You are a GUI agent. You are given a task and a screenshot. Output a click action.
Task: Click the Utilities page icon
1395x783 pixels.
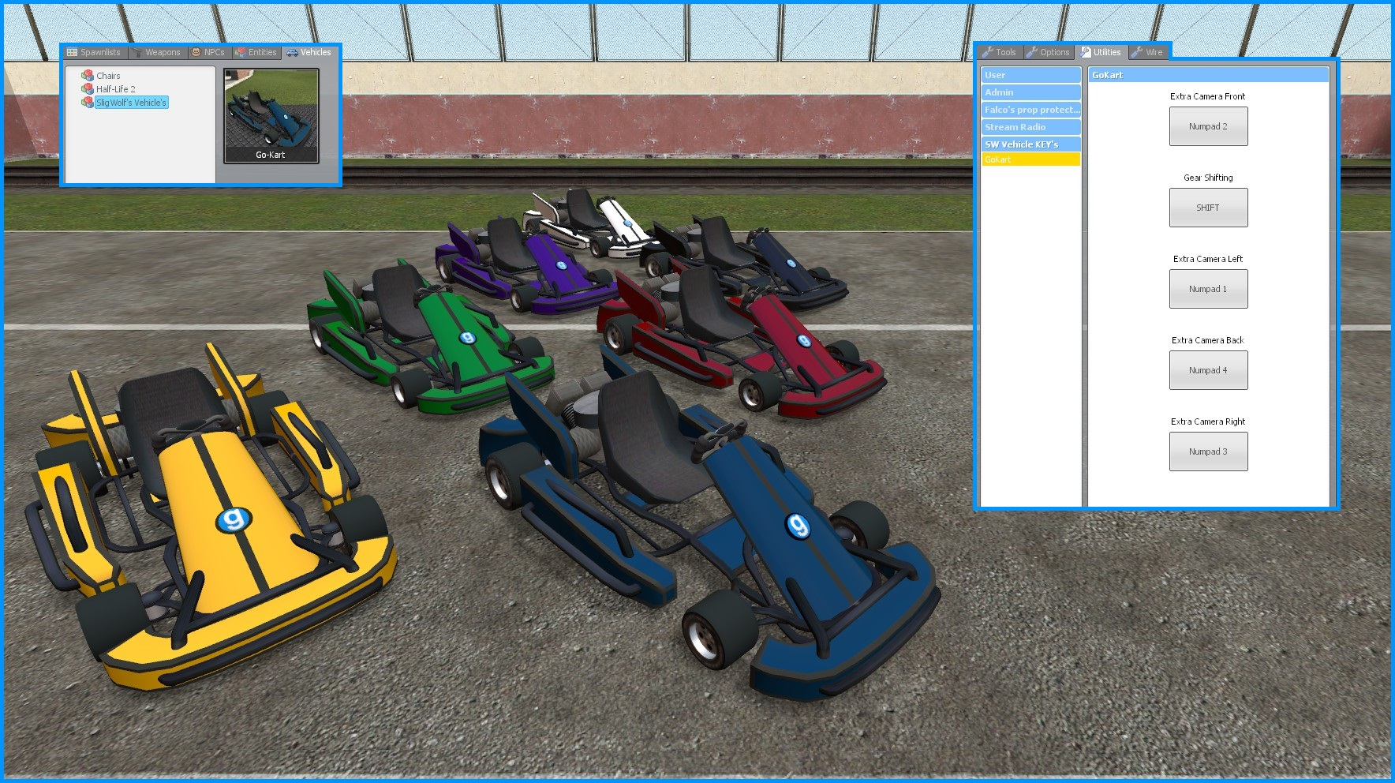click(x=1086, y=53)
